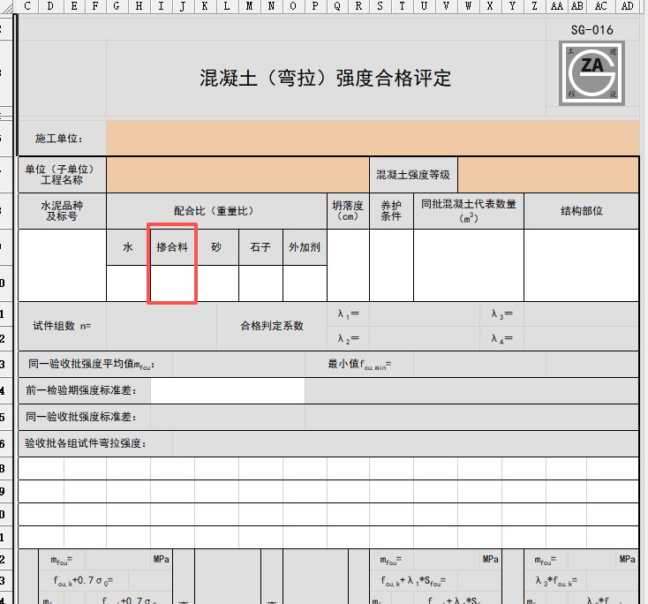Click the title 混凝土(弯拉)强度合格评定
The image size is (648, 604).
[x=326, y=78]
